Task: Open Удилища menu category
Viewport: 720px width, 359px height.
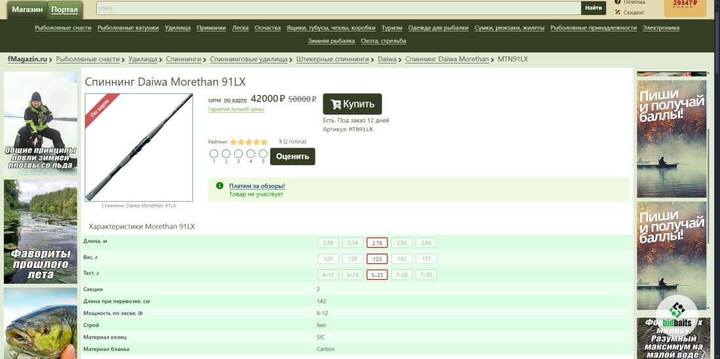Action: pyautogui.click(x=177, y=28)
